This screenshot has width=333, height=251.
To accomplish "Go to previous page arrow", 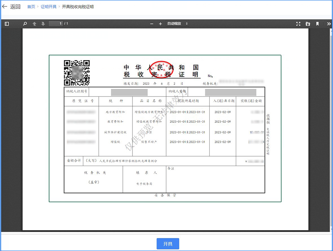I will click(x=34, y=24).
